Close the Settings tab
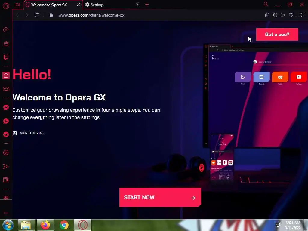This screenshot has width=308, height=231. (x=138, y=5)
